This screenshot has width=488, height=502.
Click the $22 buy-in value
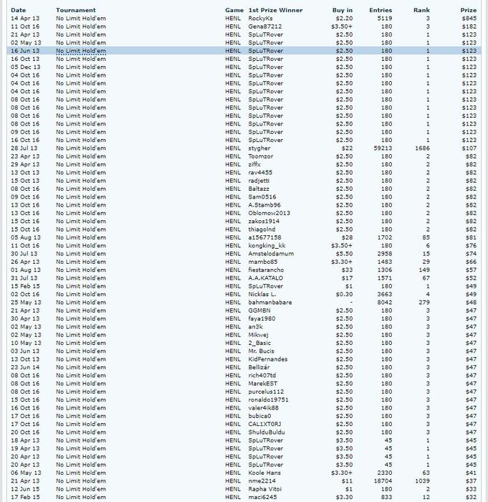tap(347, 148)
